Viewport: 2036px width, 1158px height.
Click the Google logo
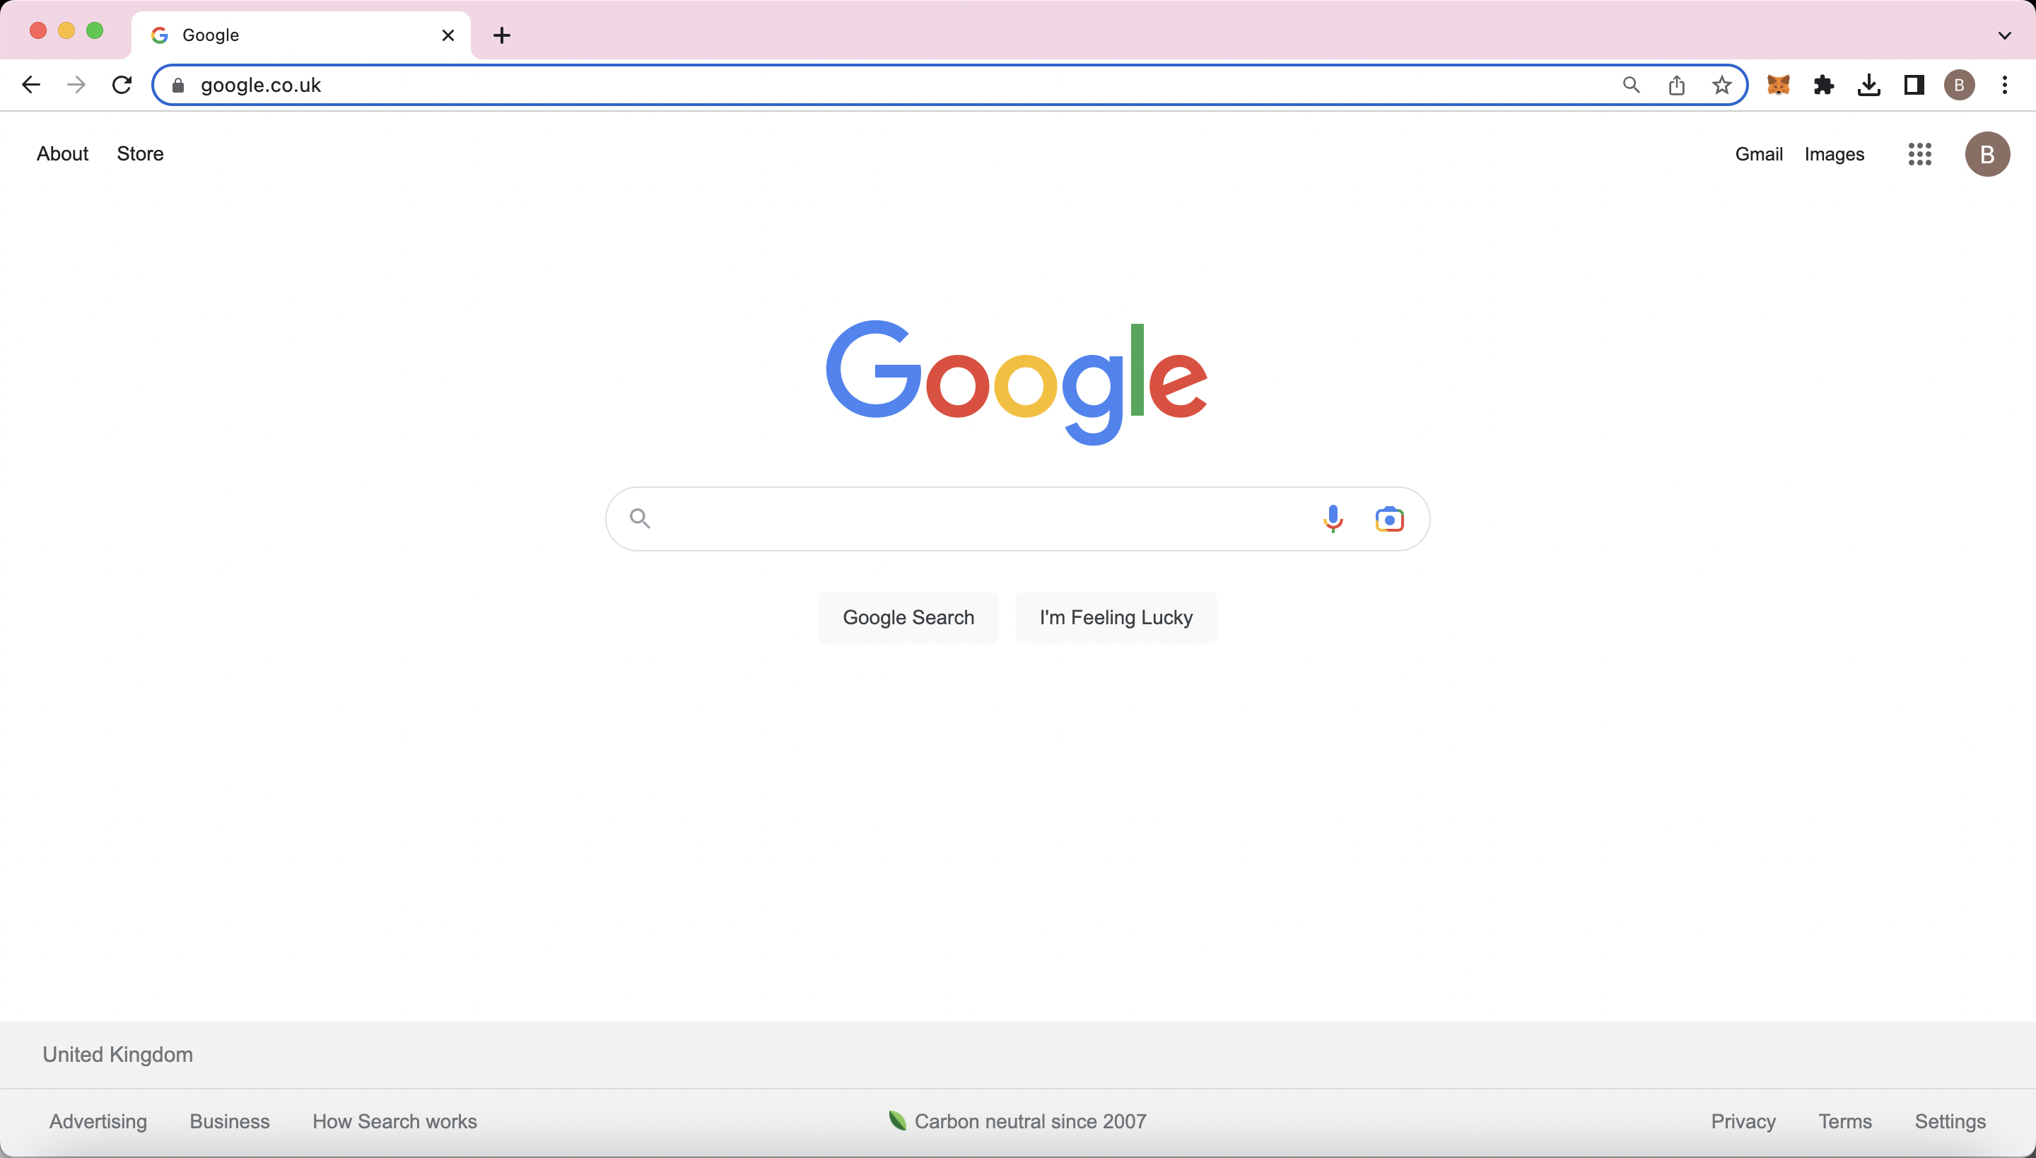[1017, 382]
